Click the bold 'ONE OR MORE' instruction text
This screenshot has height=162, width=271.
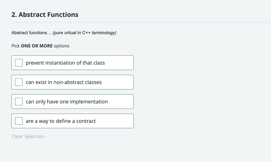coord(37,46)
